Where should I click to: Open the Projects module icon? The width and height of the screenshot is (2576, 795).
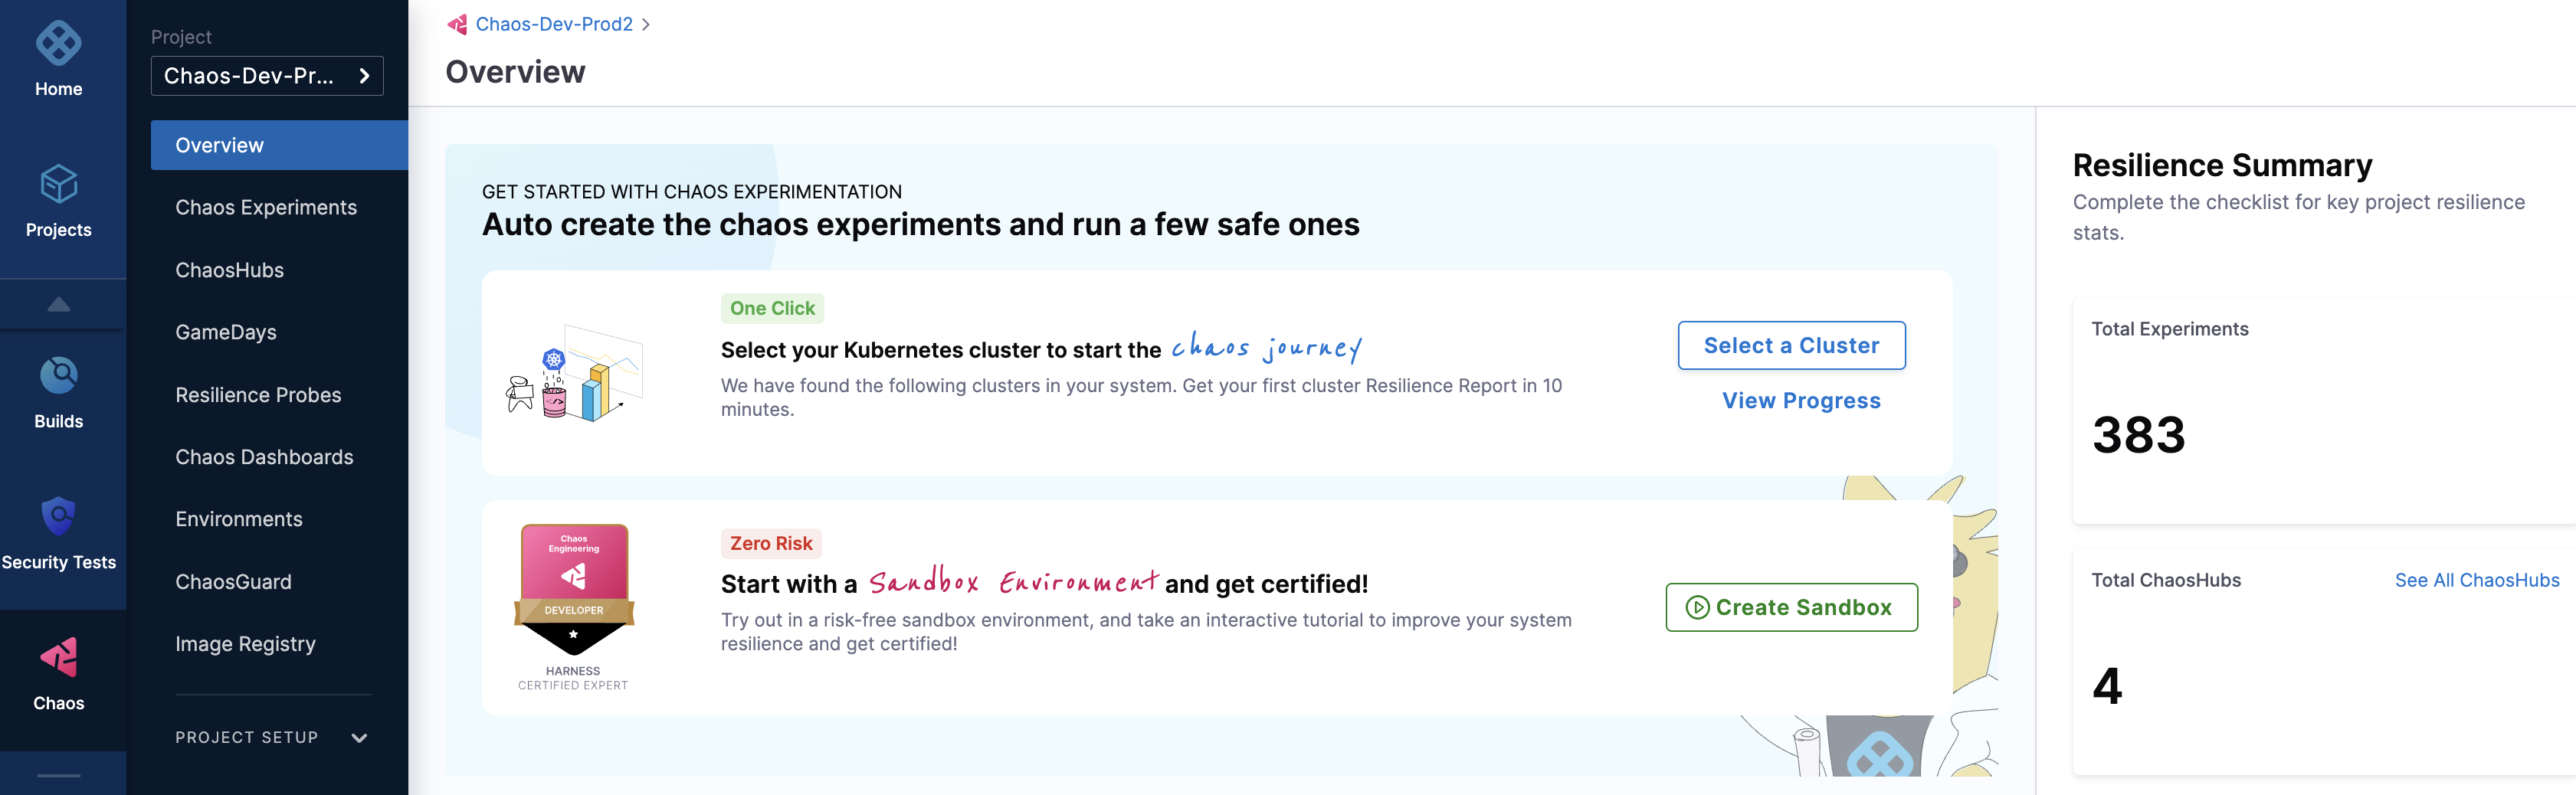[58, 184]
